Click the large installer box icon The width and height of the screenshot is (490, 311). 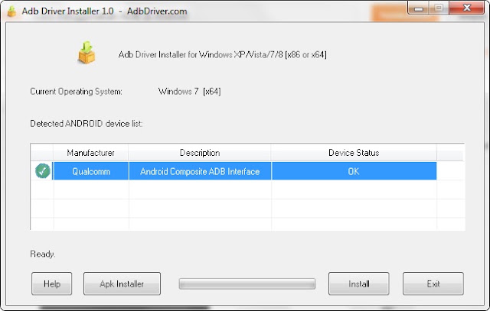[x=87, y=53]
